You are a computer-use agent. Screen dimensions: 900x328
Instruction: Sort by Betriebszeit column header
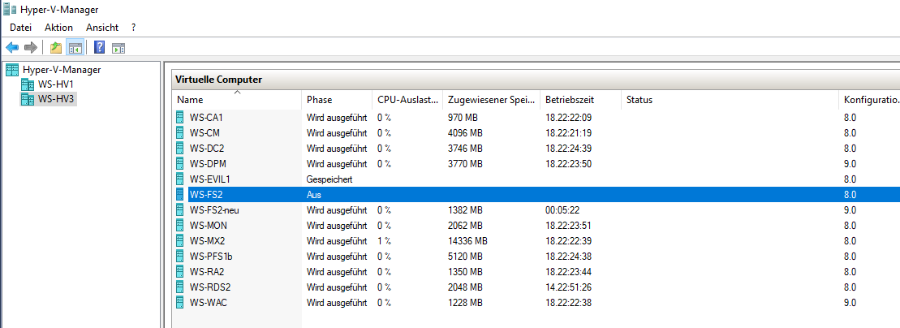[x=580, y=100]
